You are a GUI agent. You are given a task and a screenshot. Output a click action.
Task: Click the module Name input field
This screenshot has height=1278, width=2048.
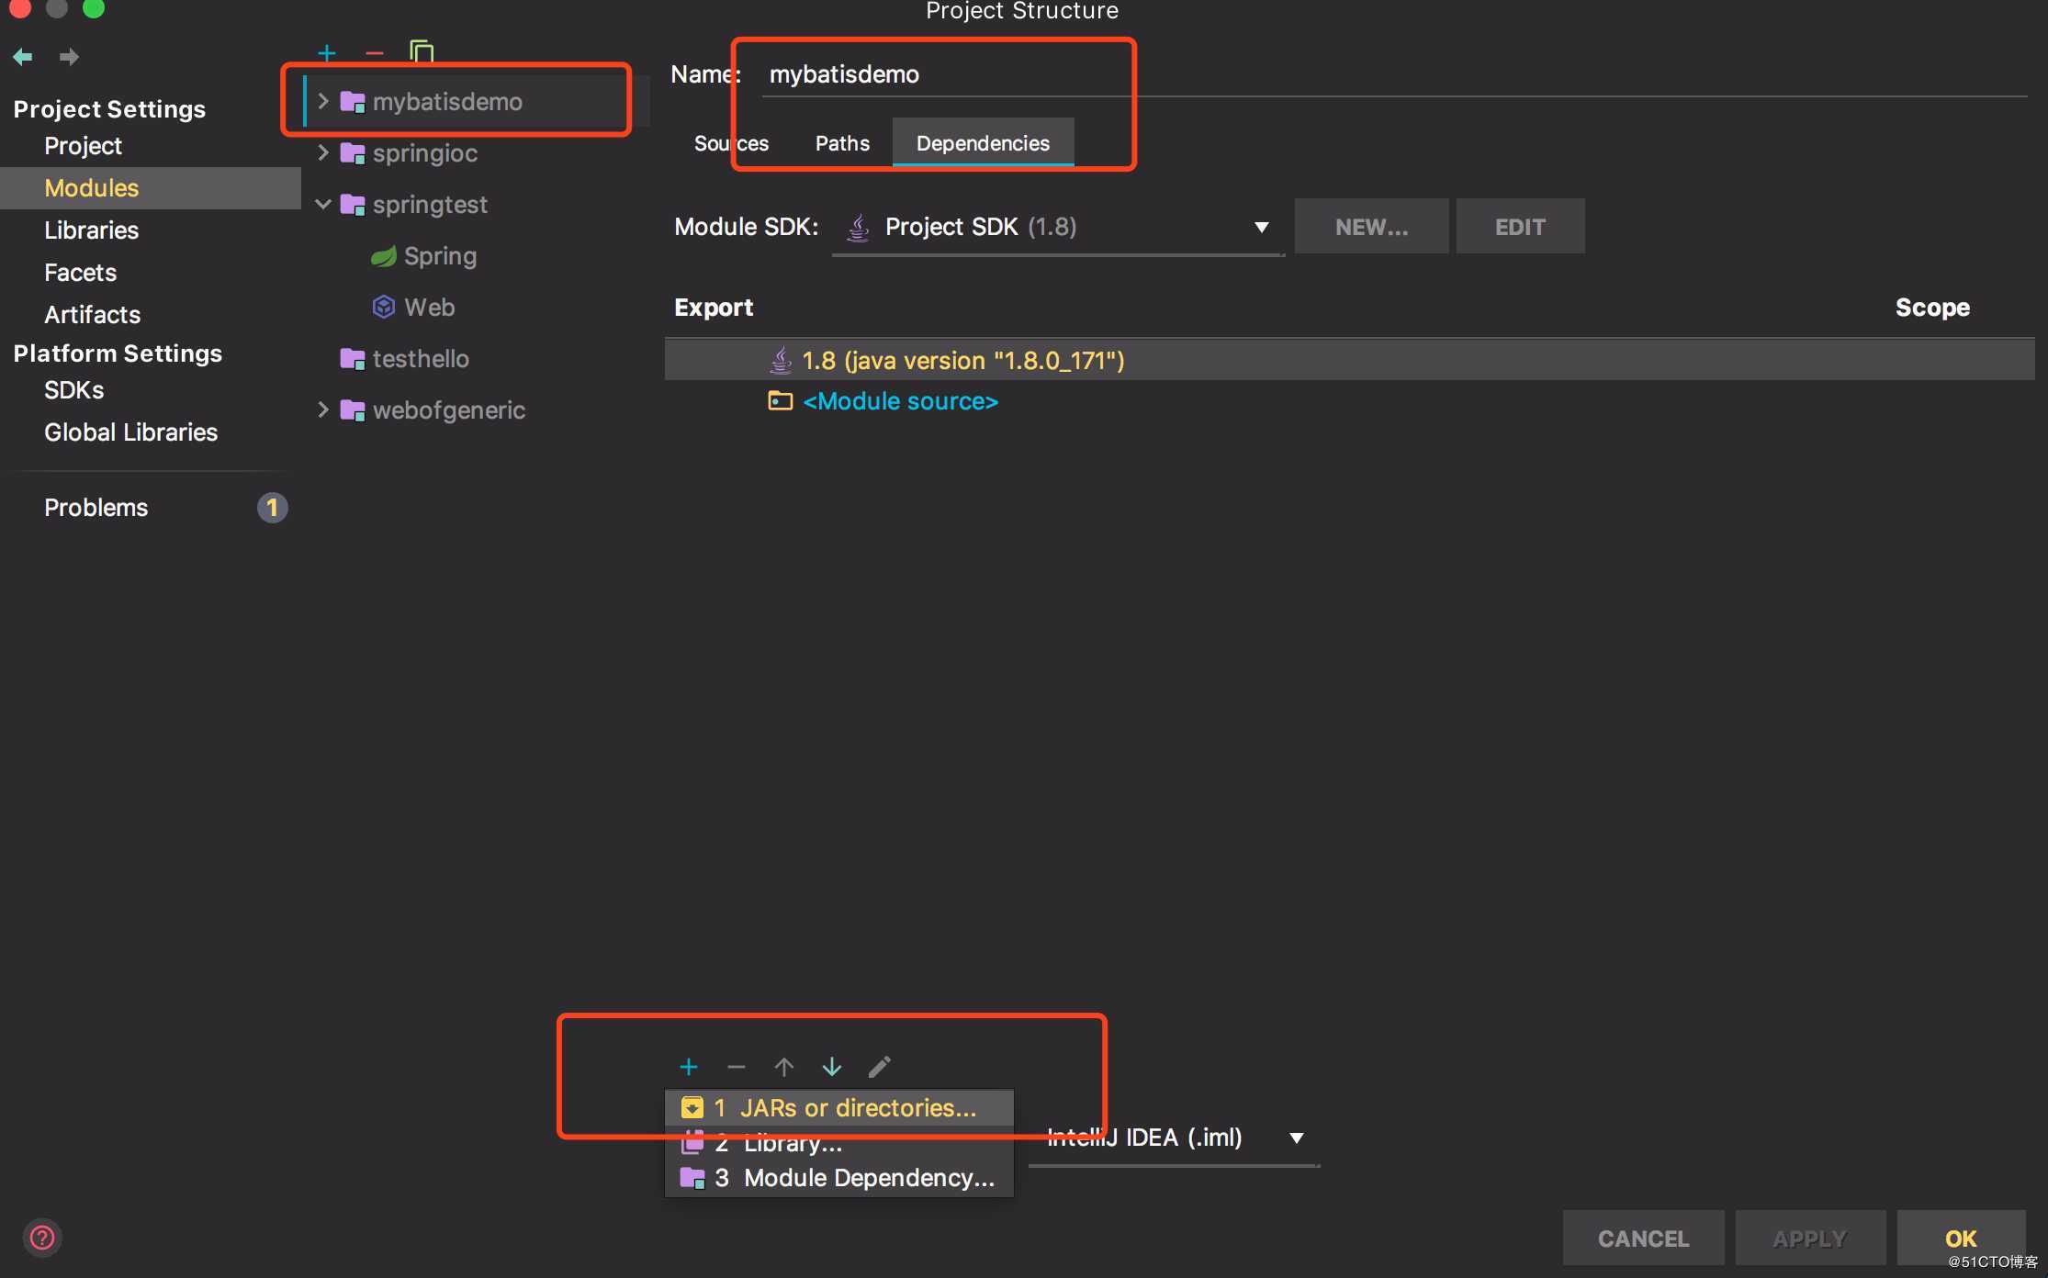[x=1394, y=73]
